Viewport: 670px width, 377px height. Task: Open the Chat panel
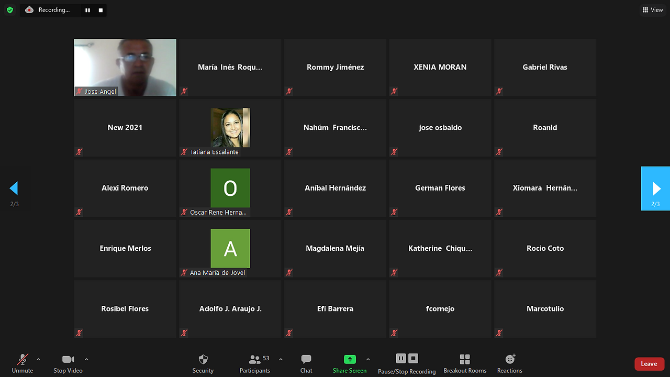pyautogui.click(x=306, y=363)
